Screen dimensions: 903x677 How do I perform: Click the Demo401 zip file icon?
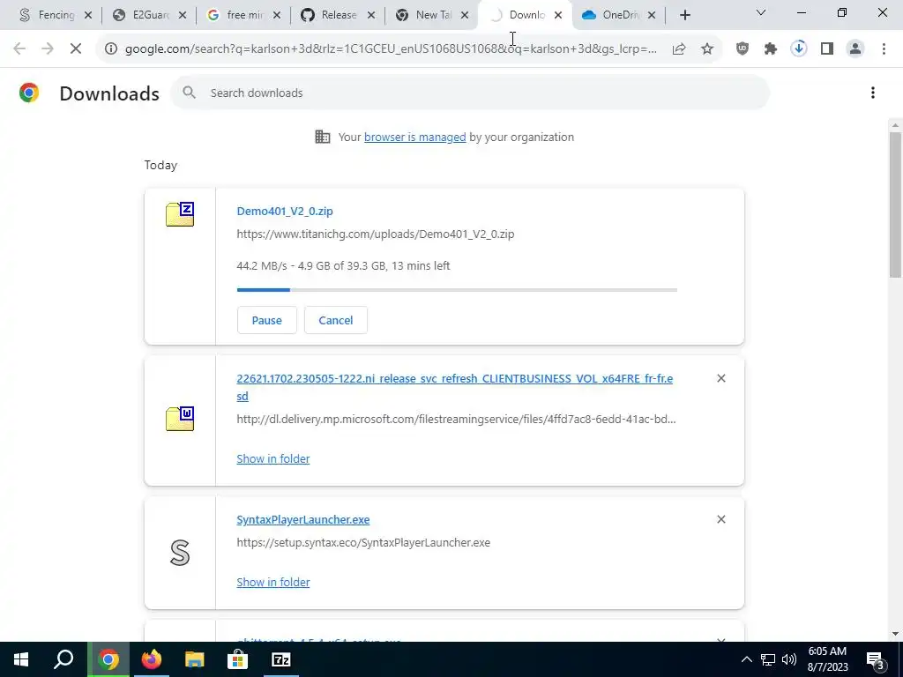tap(180, 214)
